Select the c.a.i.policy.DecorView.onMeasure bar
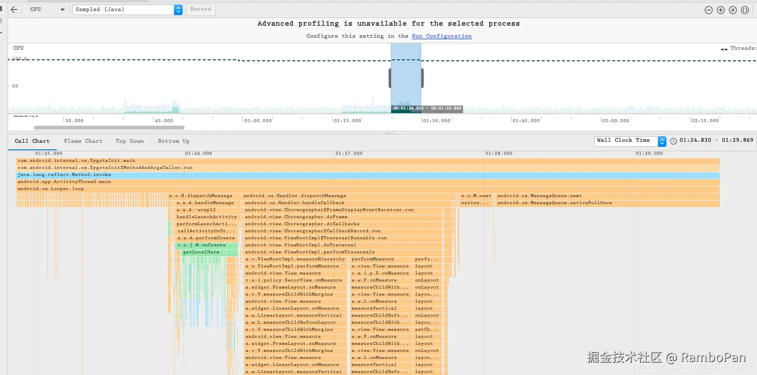 296,280
